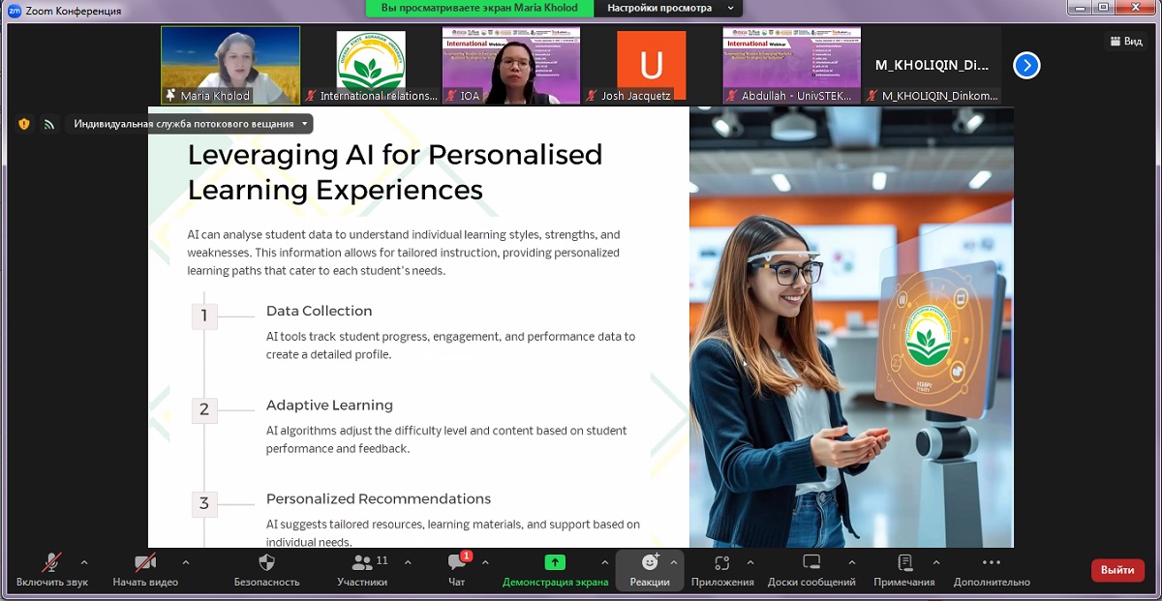
Task: Show next participants with blue arrow
Action: (x=1026, y=65)
